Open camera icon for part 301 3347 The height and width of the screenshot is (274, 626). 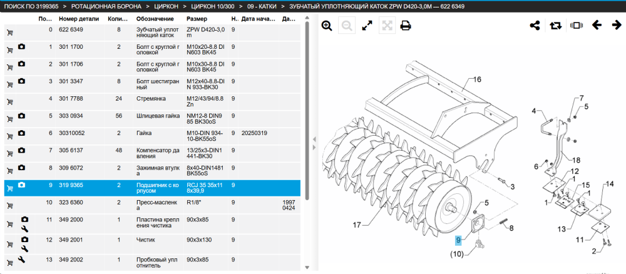21,81
